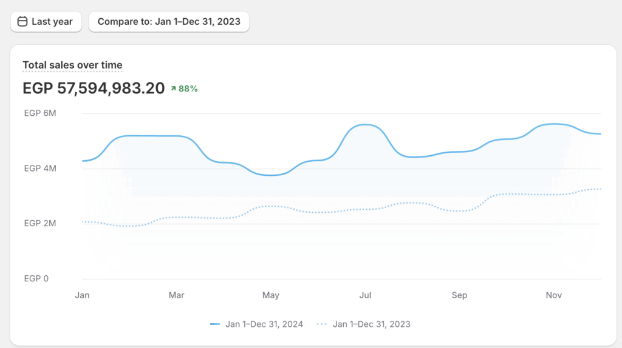Screen dimensions: 622x348
Task: Select the Mar label on the x-axis
Action: tap(176, 295)
